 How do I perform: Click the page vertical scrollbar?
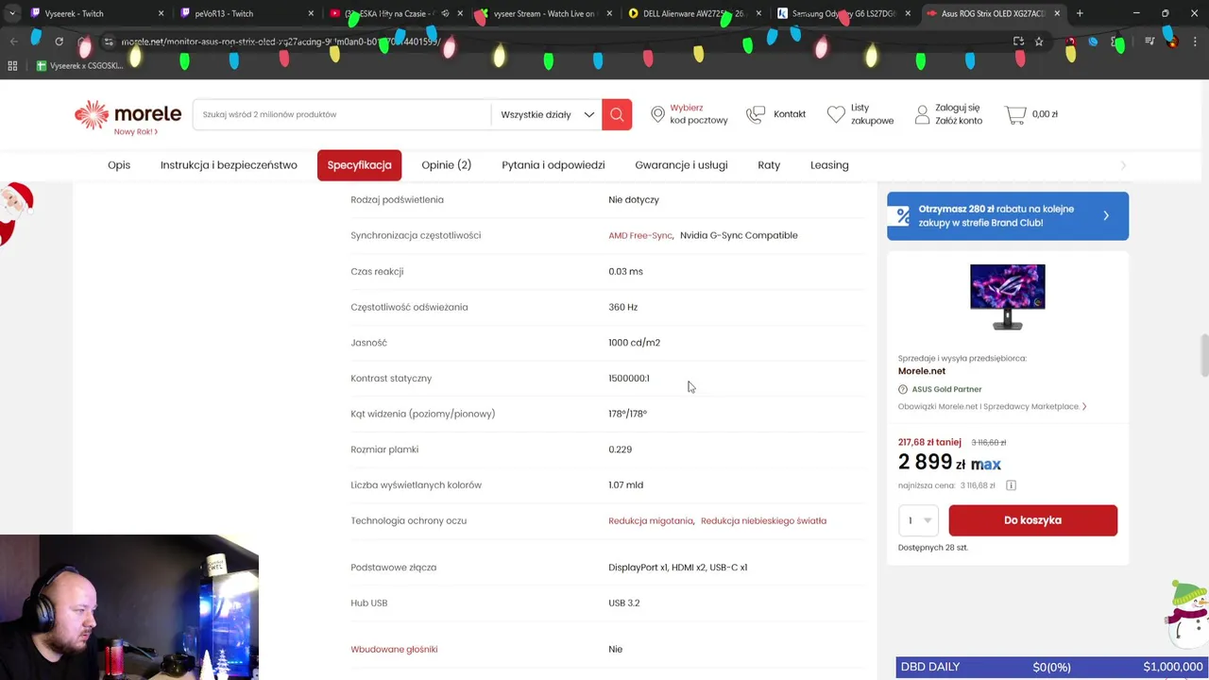[x=1204, y=354]
